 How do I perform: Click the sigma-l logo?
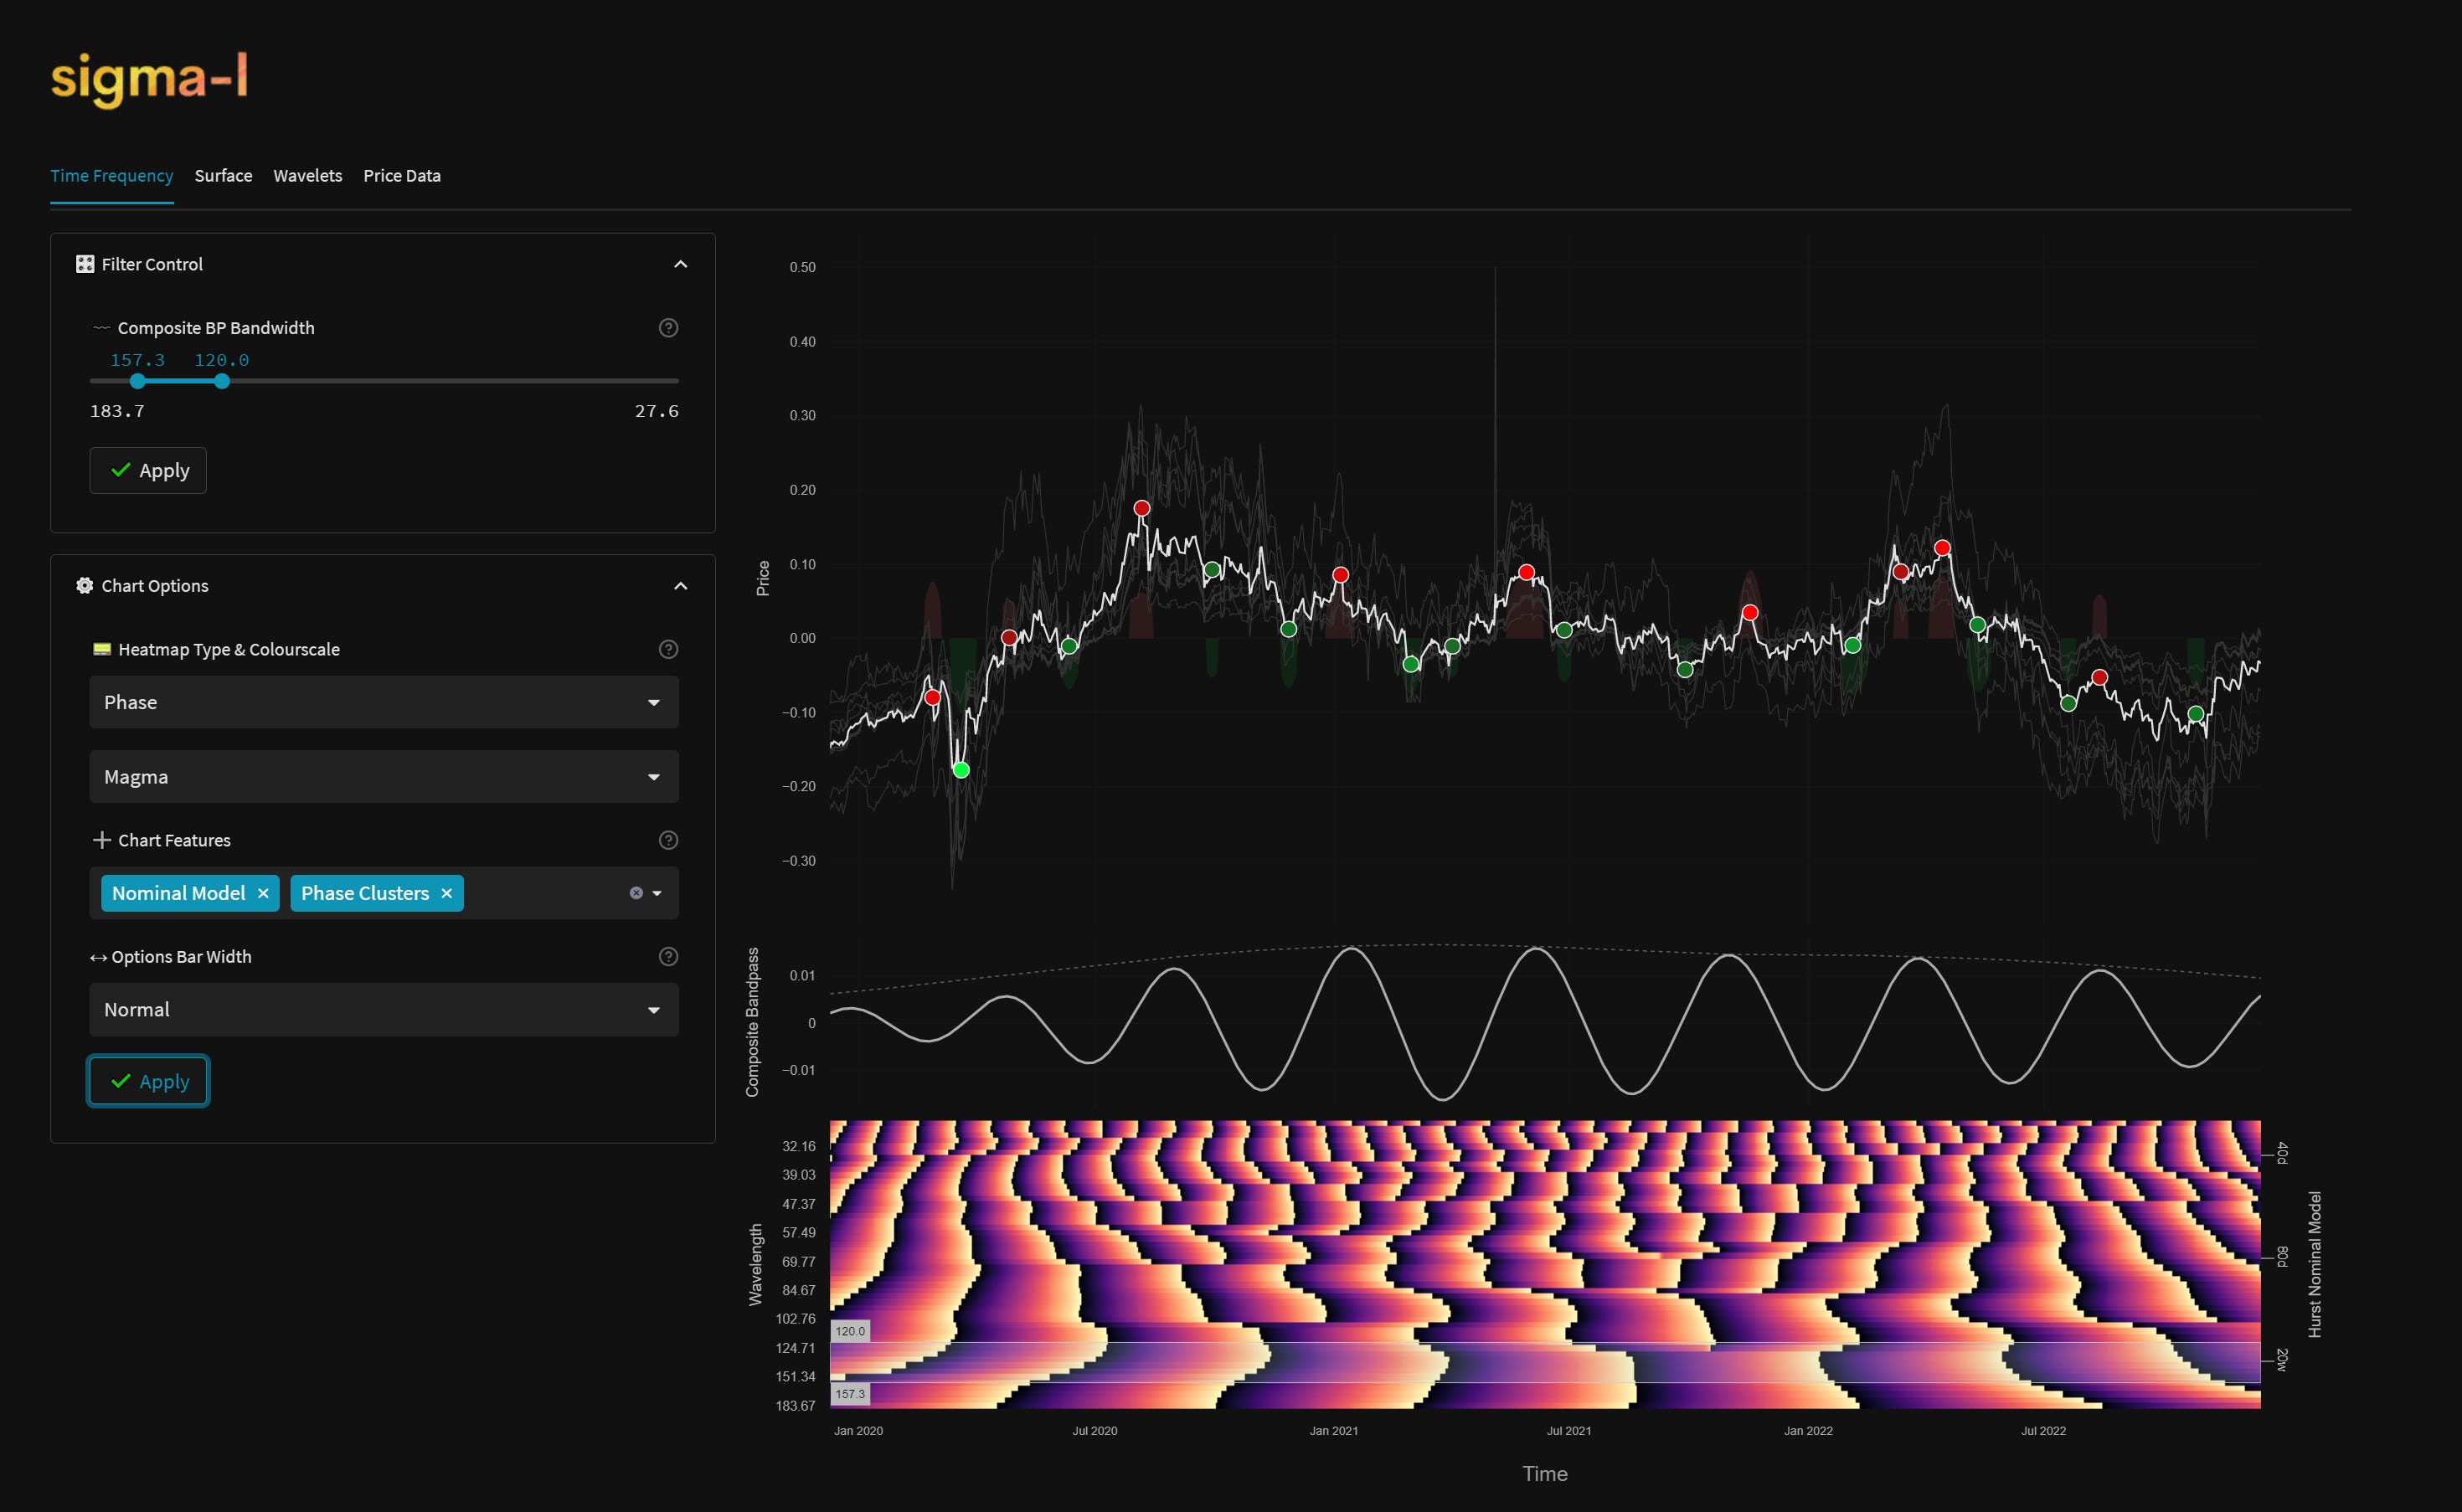point(150,79)
